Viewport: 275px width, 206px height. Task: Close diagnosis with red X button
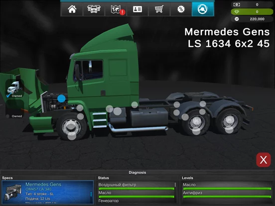(x=264, y=160)
